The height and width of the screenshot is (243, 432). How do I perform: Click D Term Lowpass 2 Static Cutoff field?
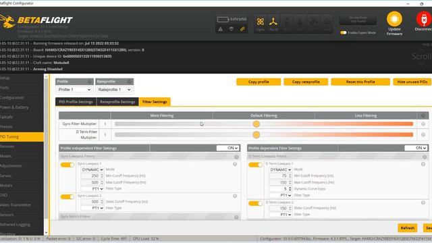point(281,208)
